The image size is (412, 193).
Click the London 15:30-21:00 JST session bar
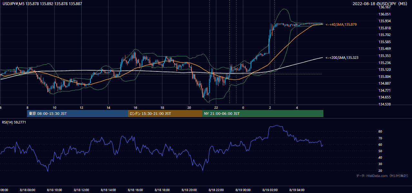coord(165,114)
